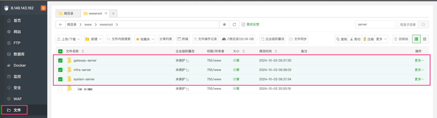Open the 回收站 recycle bin
This screenshot has width=437, height=118.
tap(401, 39)
